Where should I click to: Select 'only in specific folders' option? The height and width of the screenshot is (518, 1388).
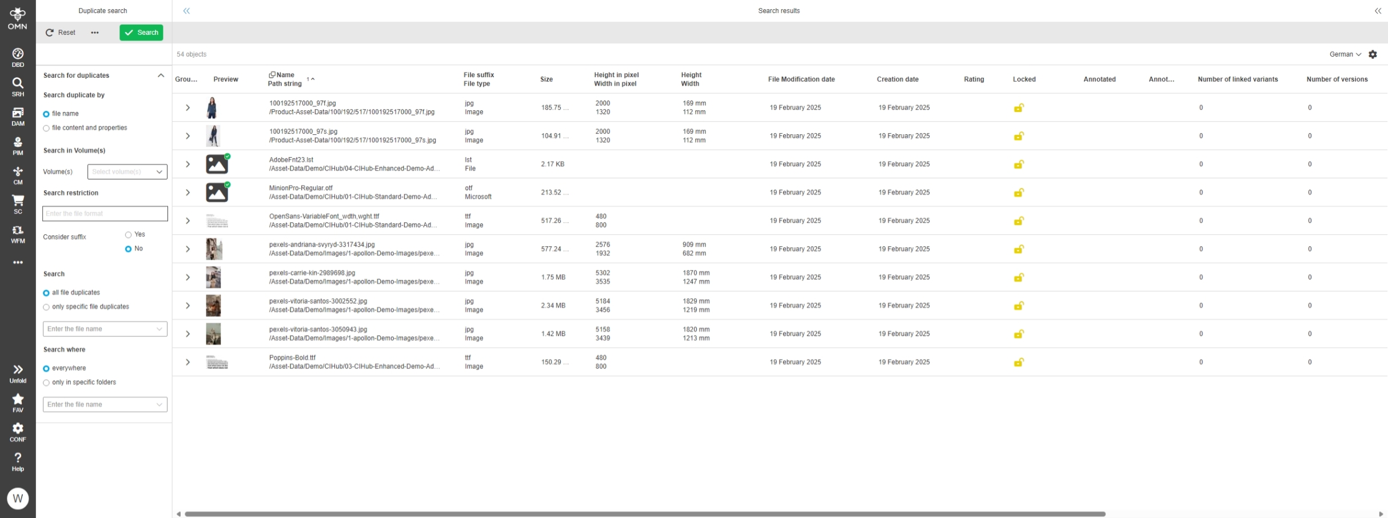point(46,383)
